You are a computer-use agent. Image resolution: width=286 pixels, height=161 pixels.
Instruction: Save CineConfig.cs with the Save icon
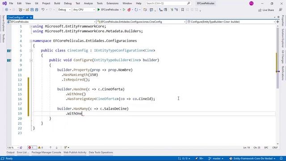tap(32, 10)
